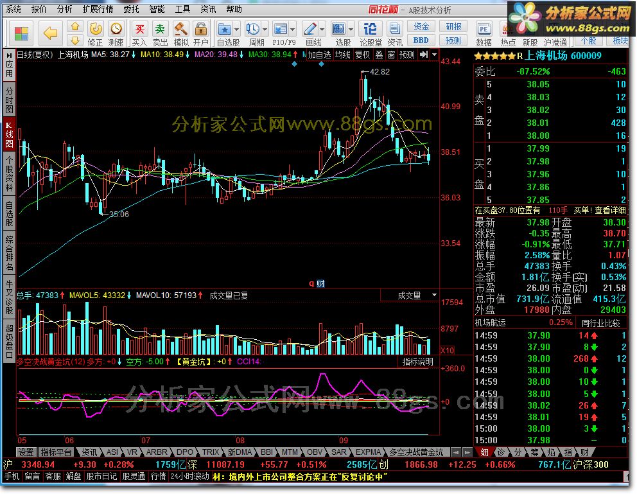Open the 分析 menu
The width and height of the screenshot is (637, 494).
click(65, 9)
